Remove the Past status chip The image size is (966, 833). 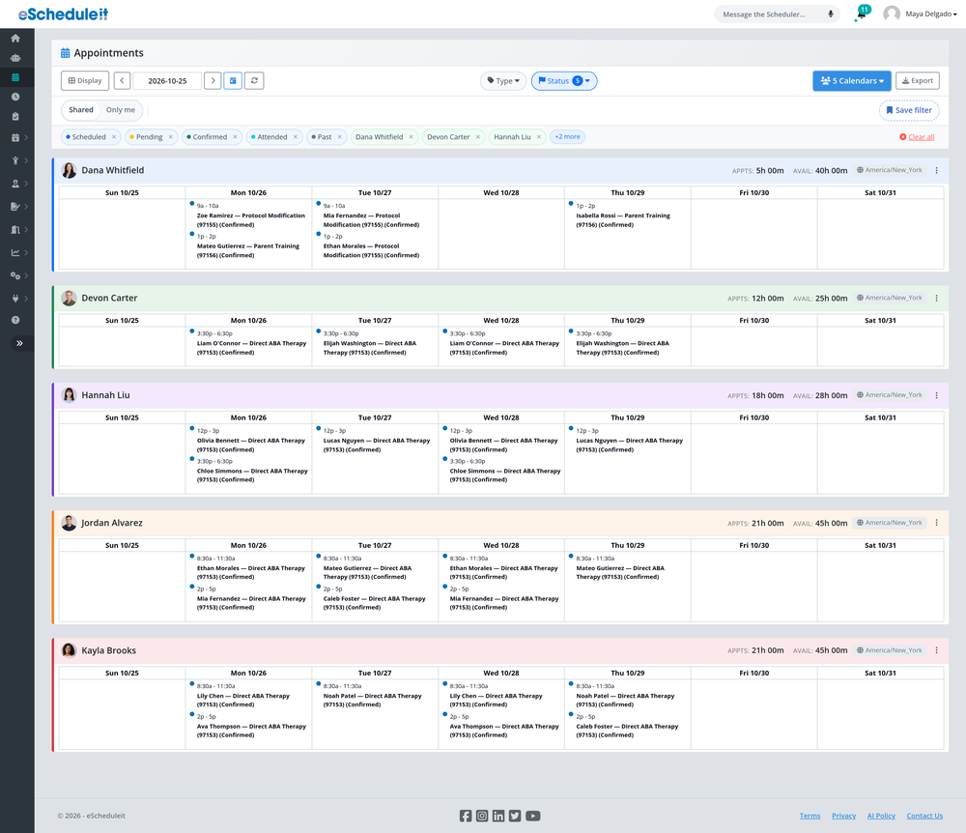coord(339,137)
